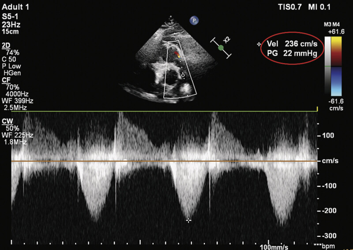This screenshot has width=353, height=250.
Task: Click the blue negative velocity color bar
Action: (336, 81)
